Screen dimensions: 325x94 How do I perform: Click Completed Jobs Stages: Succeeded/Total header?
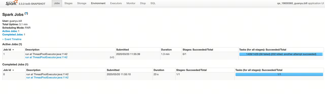click(x=191, y=70)
